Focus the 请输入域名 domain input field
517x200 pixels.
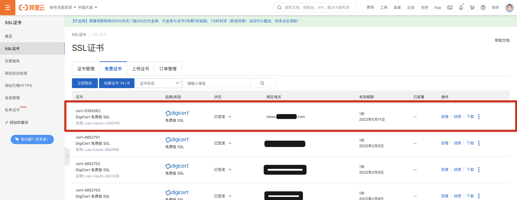[217, 83]
